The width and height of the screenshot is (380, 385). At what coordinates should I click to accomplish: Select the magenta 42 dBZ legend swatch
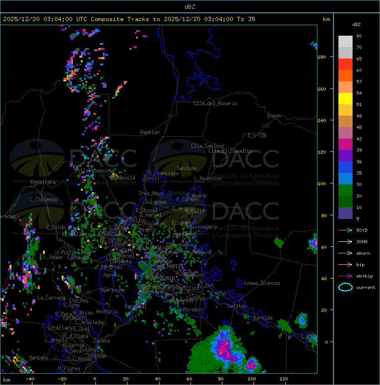point(345,144)
